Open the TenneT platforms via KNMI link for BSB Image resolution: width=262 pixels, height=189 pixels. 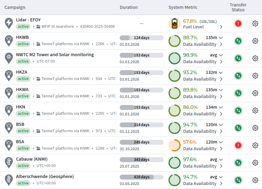65,131
